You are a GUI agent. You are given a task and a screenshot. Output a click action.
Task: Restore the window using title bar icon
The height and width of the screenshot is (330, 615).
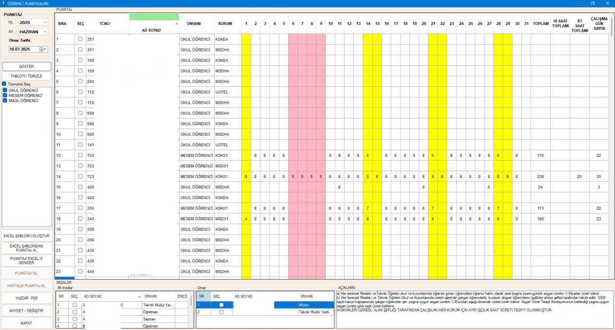click(x=592, y=3)
